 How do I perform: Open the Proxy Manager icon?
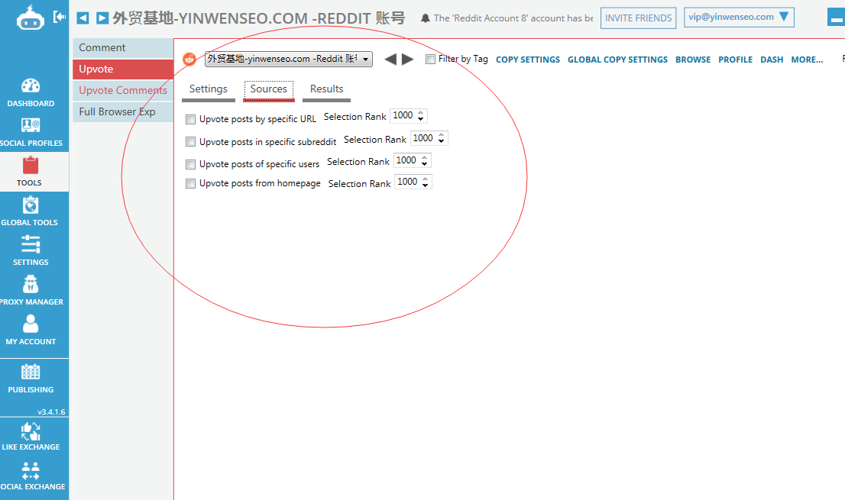click(x=31, y=285)
